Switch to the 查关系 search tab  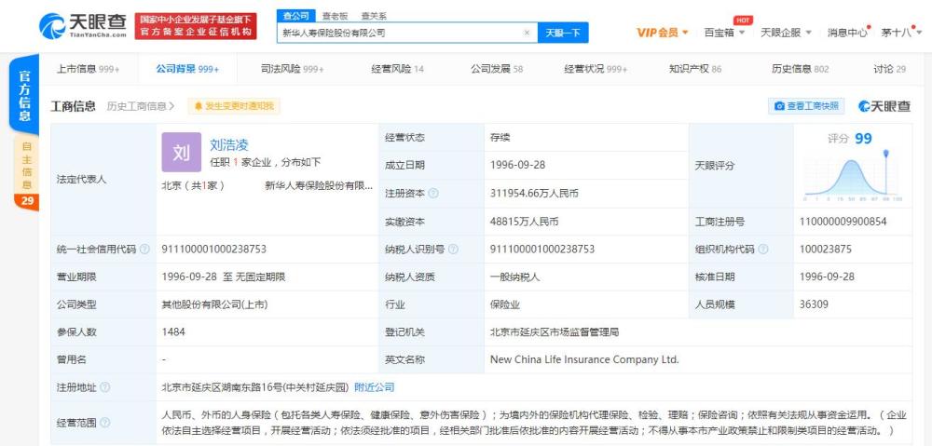[374, 16]
